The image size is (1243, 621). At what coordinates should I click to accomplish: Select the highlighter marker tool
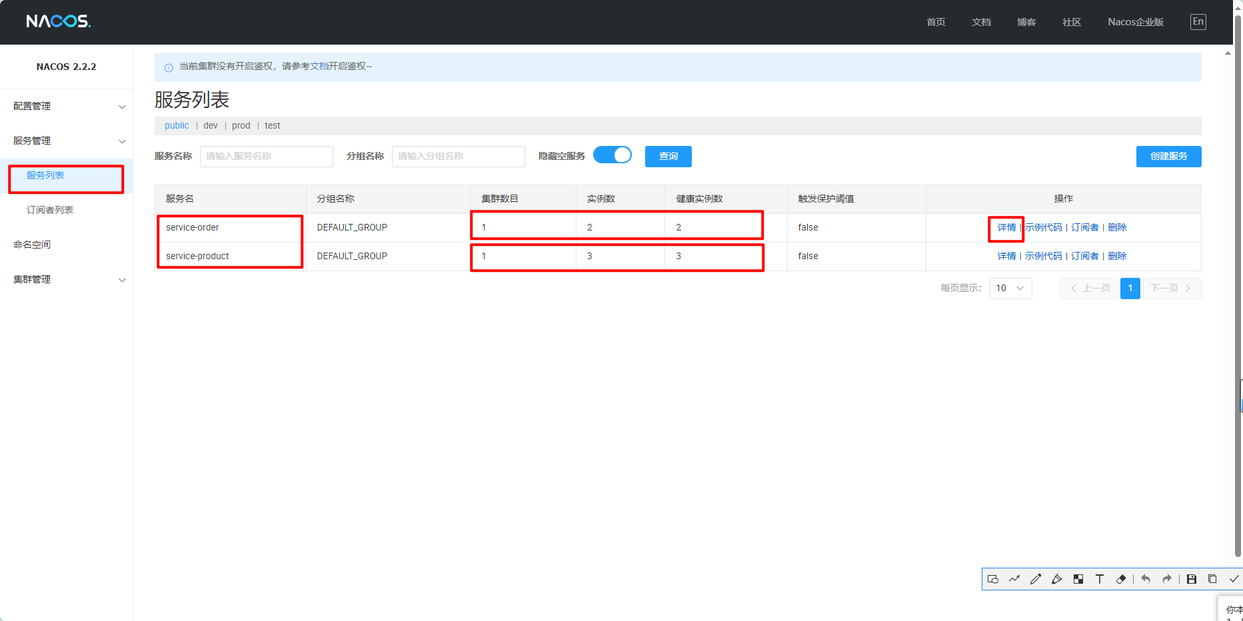click(1057, 579)
